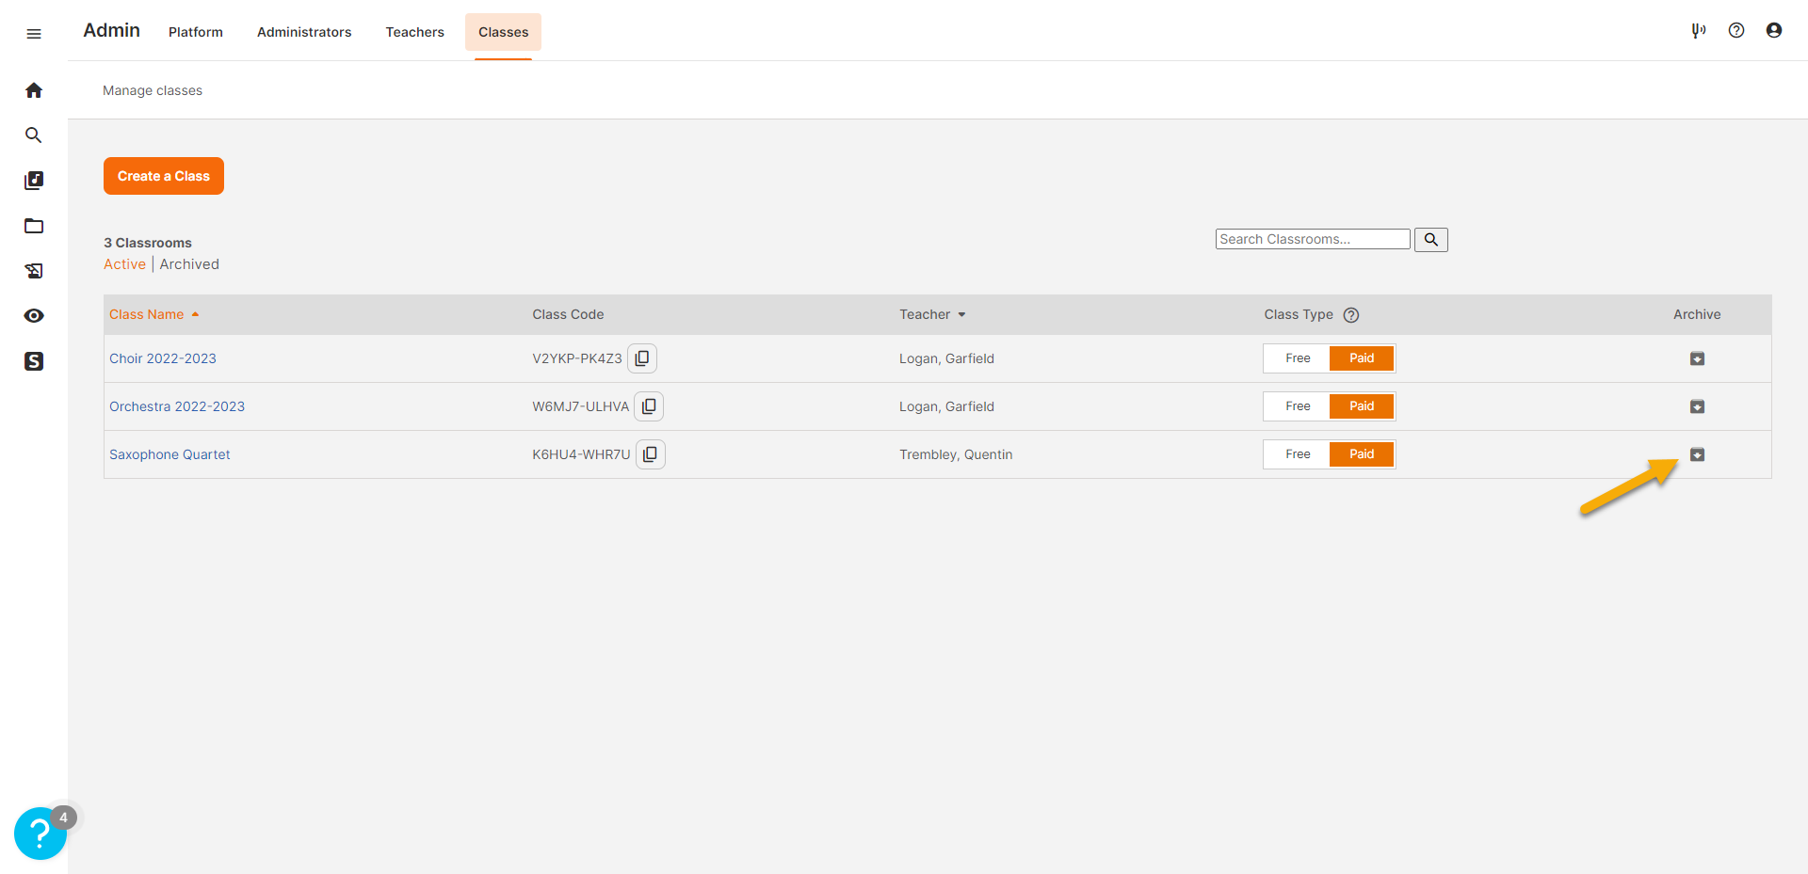The image size is (1808, 874).
Task: Select the Classes tab
Action: 503,32
